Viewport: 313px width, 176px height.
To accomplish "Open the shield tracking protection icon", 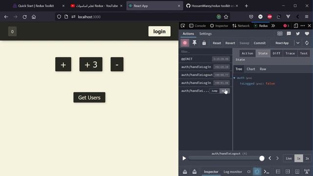I will coord(59,17).
